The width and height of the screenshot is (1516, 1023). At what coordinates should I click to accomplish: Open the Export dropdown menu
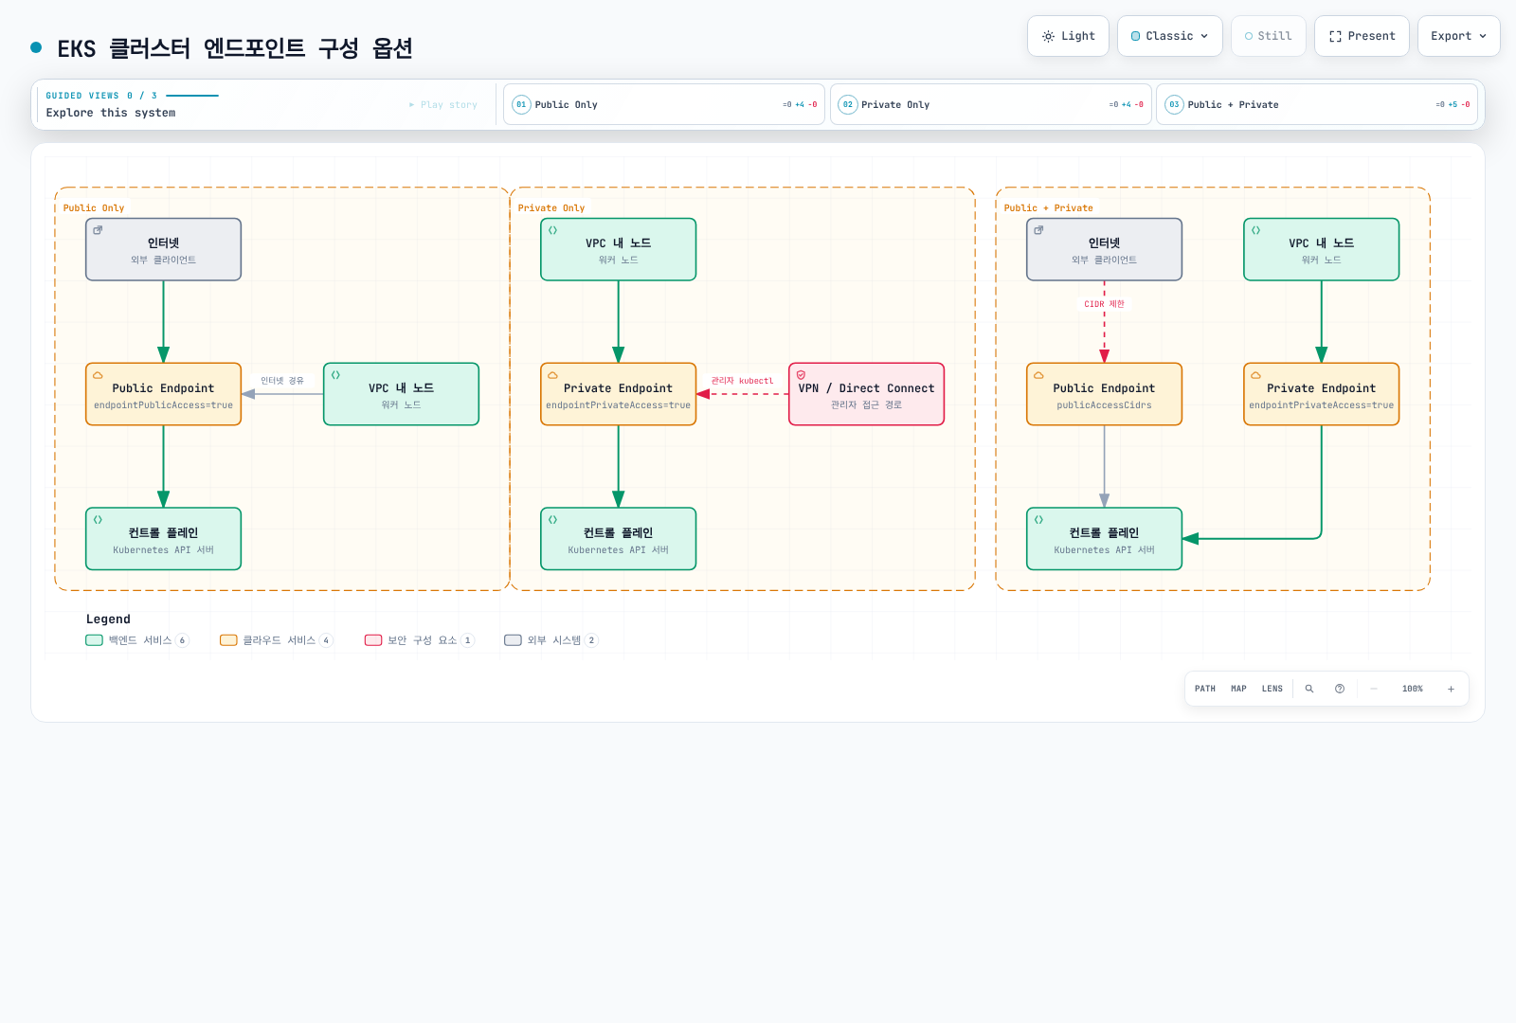(1458, 36)
